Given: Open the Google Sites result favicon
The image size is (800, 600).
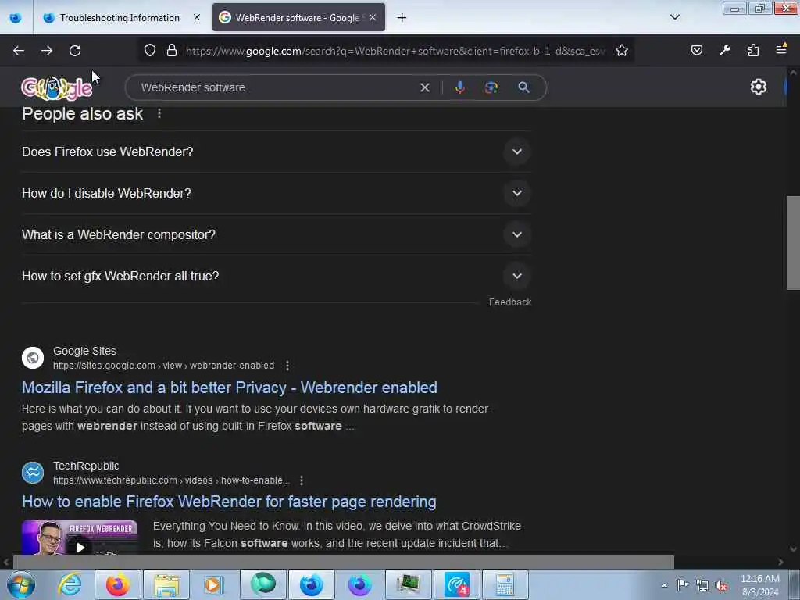Looking at the screenshot, I should [33, 358].
